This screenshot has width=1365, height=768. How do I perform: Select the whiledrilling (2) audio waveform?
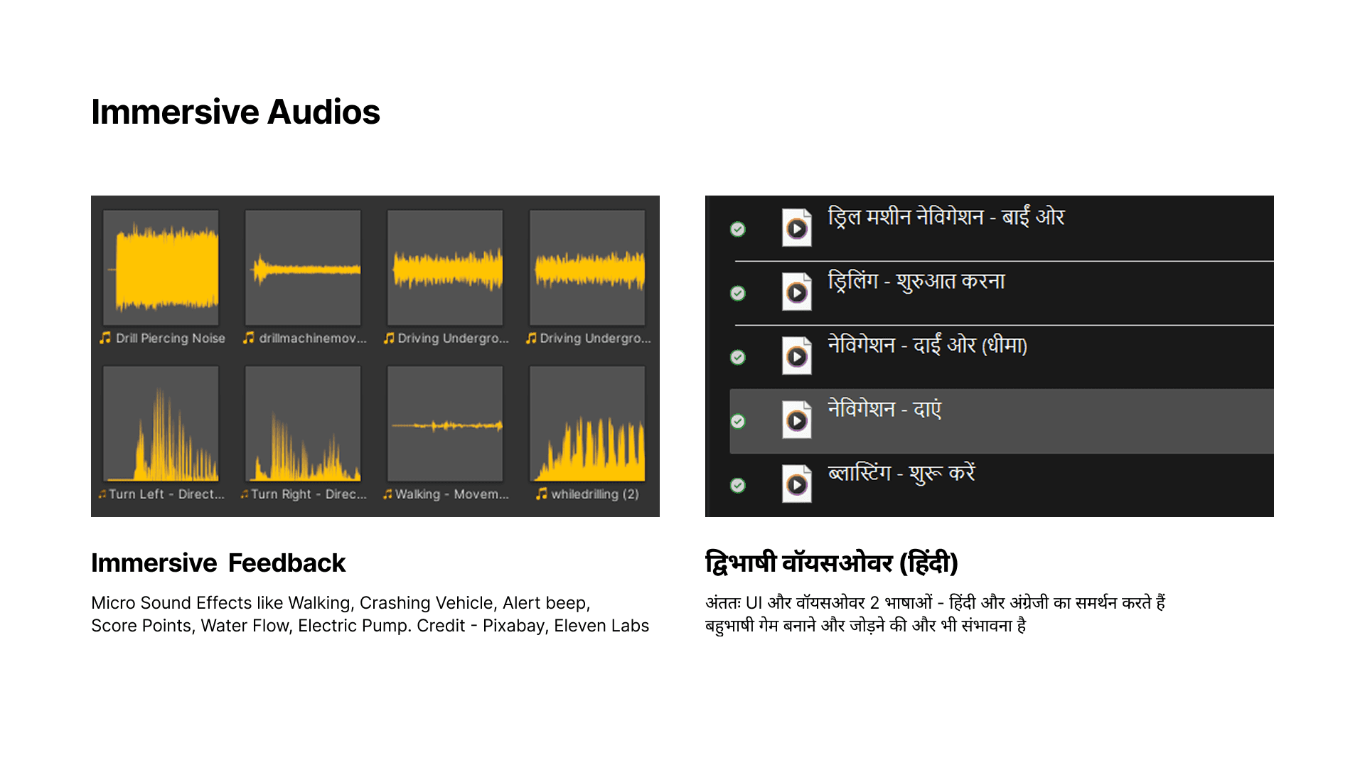pyautogui.click(x=587, y=425)
